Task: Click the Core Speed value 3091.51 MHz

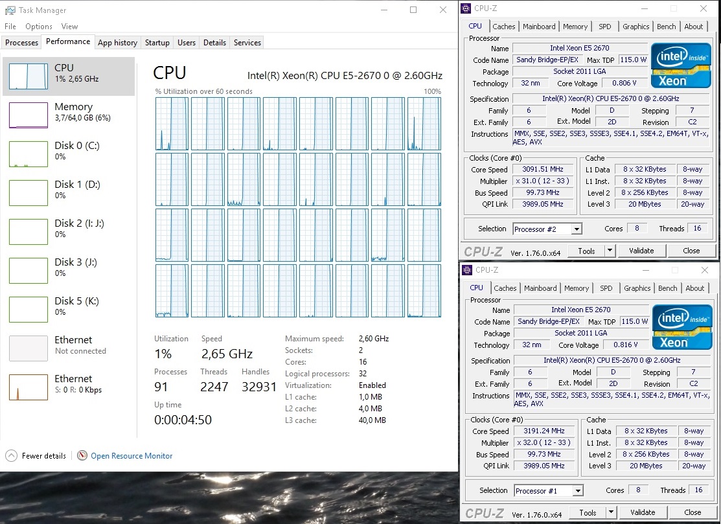Action: pos(543,169)
